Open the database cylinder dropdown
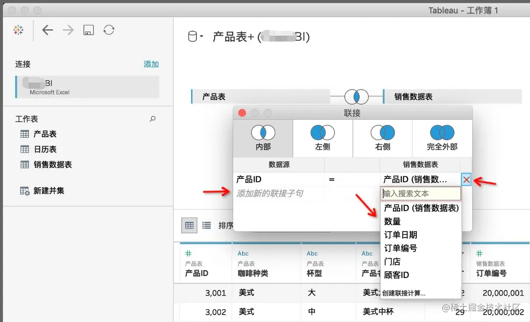This screenshot has width=530, height=322. coord(195,36)
